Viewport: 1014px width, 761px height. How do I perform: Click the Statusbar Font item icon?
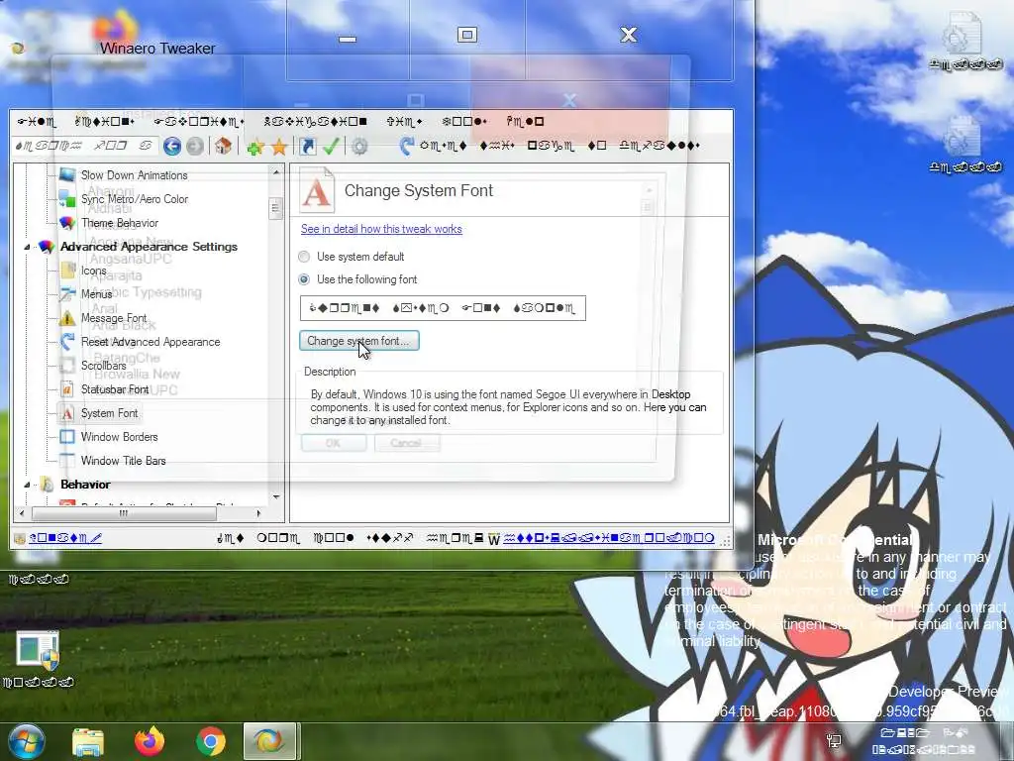tap(67, 389)
